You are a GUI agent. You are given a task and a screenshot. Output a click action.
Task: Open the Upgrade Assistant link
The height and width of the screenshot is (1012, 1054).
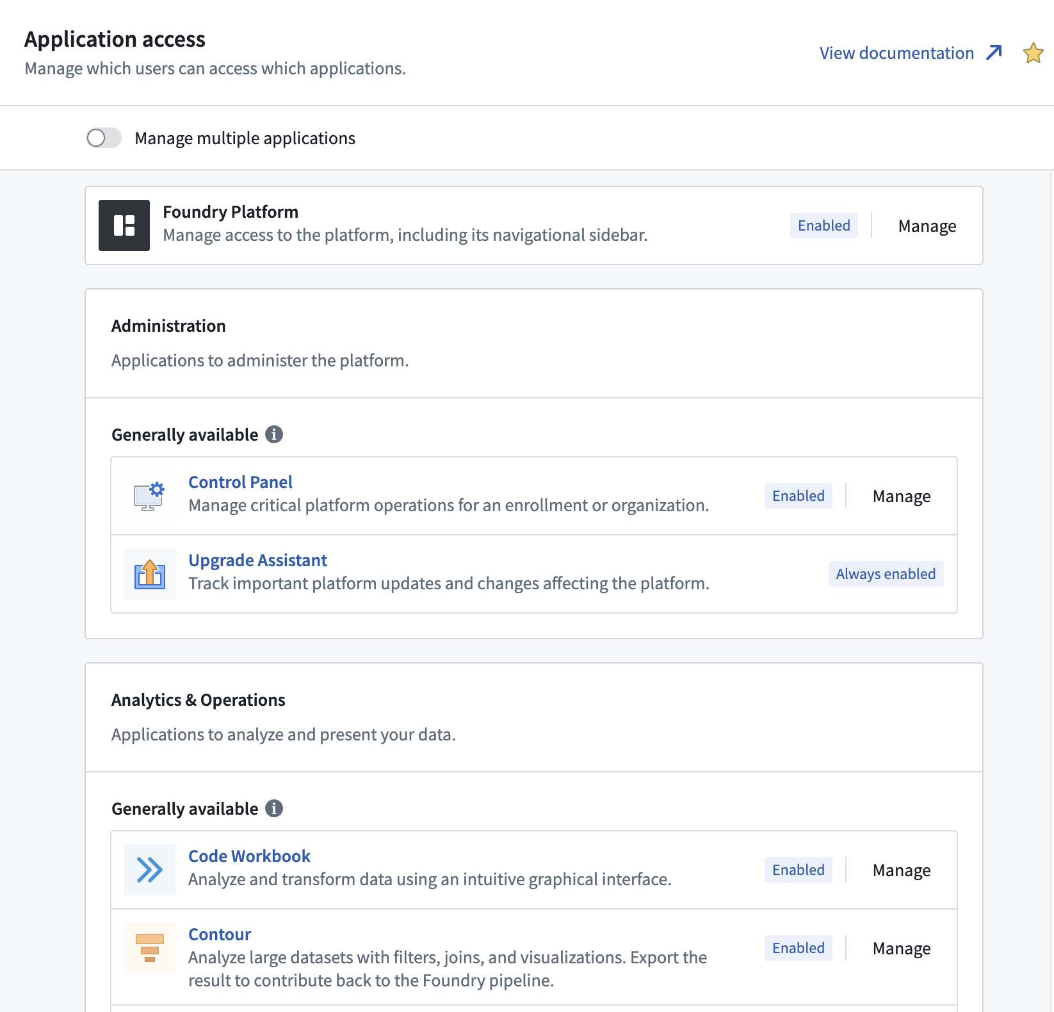point(257,560)
